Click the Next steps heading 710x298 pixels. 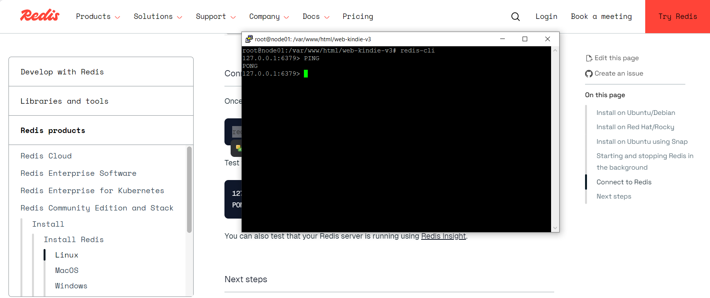[246, 279]
